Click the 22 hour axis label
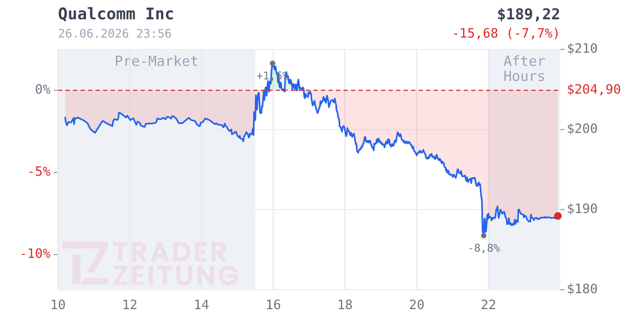Screen dimensions: 644x322 [488, 305]
